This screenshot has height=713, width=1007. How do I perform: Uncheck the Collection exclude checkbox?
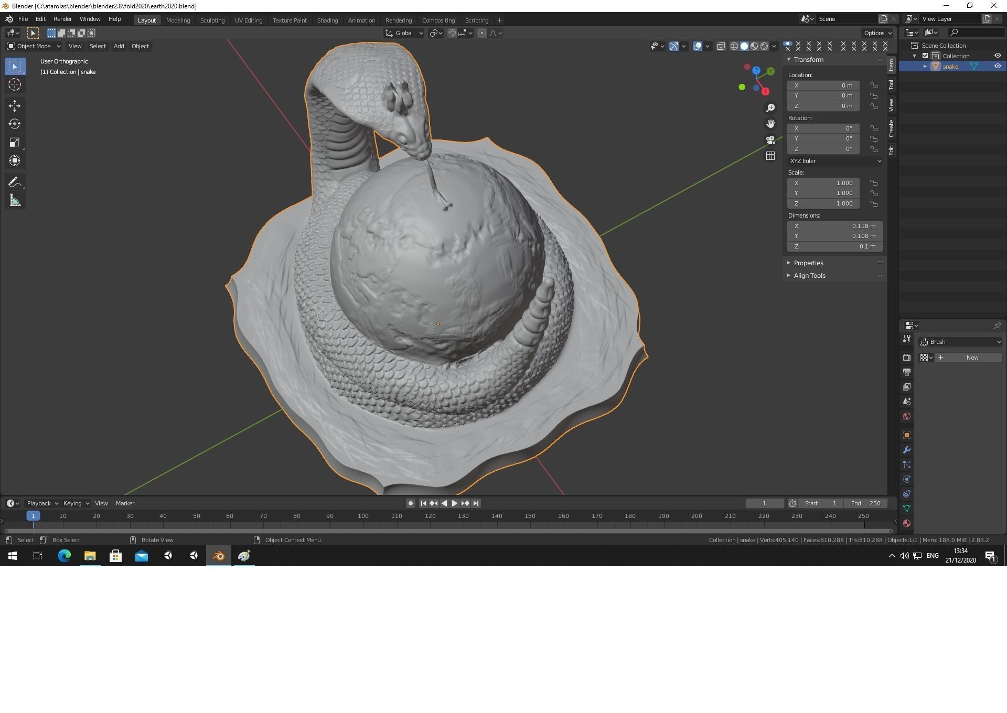pos(926,56)
